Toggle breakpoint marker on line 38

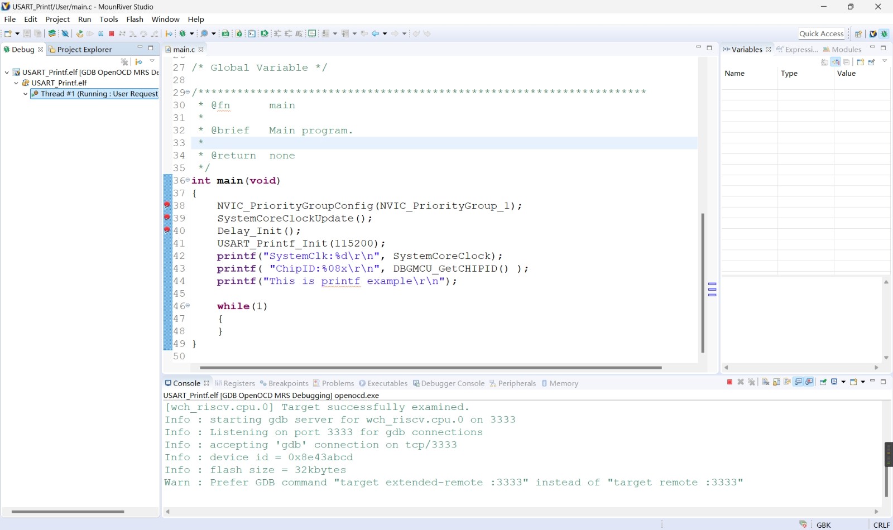coord(167,205)
